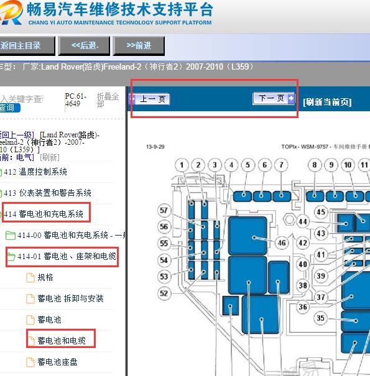Open the 蓄电池和电缆 document
The height and width of the screenshot is (376, 370).
coord(62,341)
